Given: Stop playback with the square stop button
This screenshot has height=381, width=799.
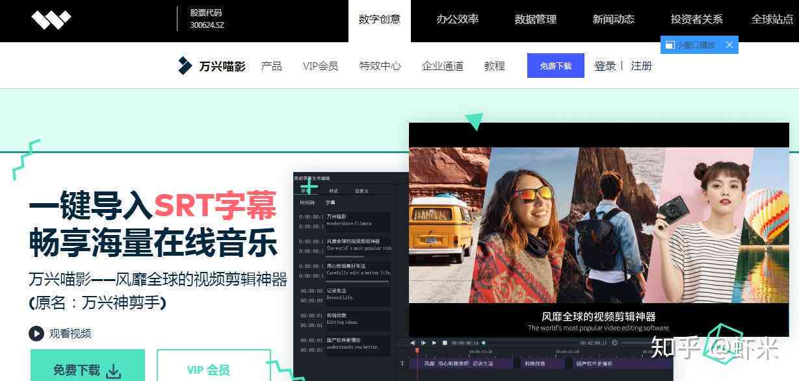Looking at the screenshot, I should [445, 343].
